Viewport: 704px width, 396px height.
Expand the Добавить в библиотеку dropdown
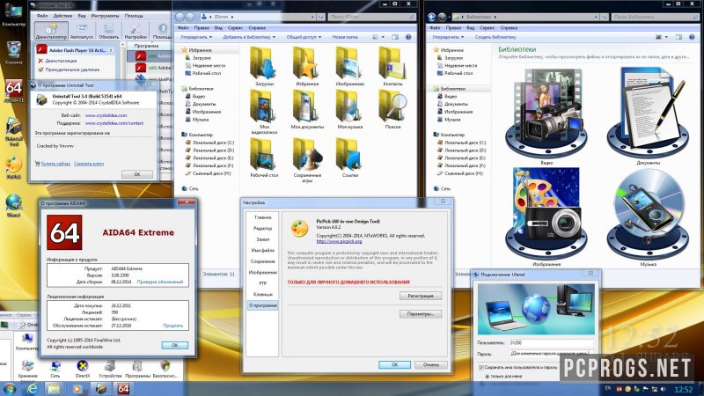click(x=249, y=37)
